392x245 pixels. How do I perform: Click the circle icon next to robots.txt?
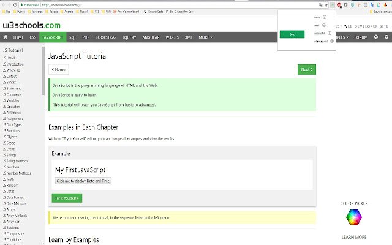click(x=330, y=33)
